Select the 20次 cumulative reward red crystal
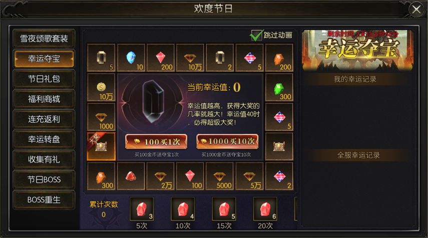This screenshot has width=428, height=238. click(x=265, y=208)
